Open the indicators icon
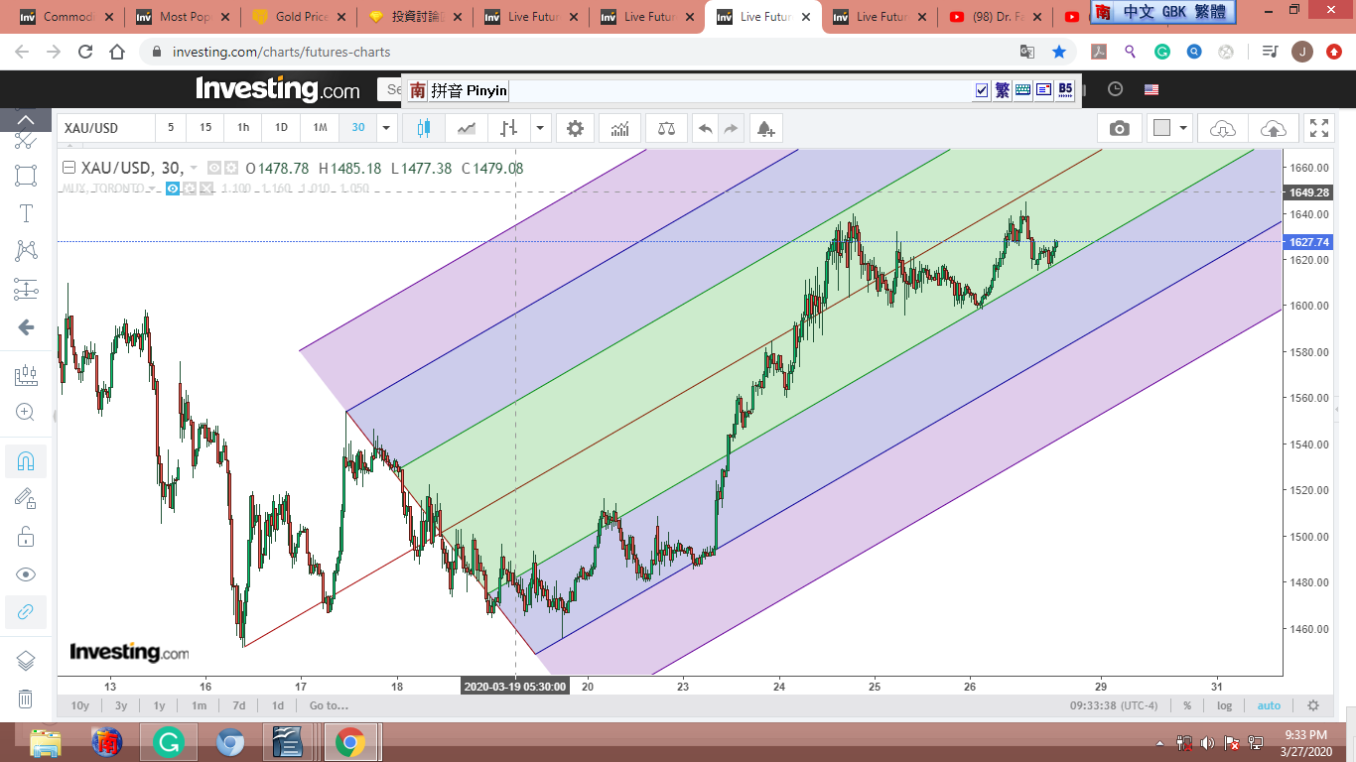The image size is (1356, 762). (x=620, y=128)
